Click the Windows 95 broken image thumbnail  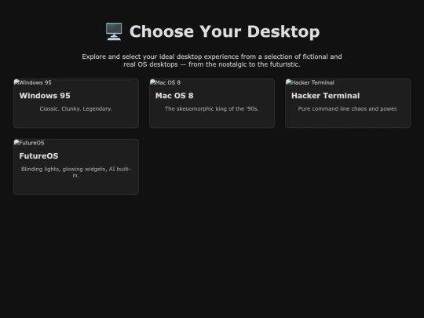[33, 82]
